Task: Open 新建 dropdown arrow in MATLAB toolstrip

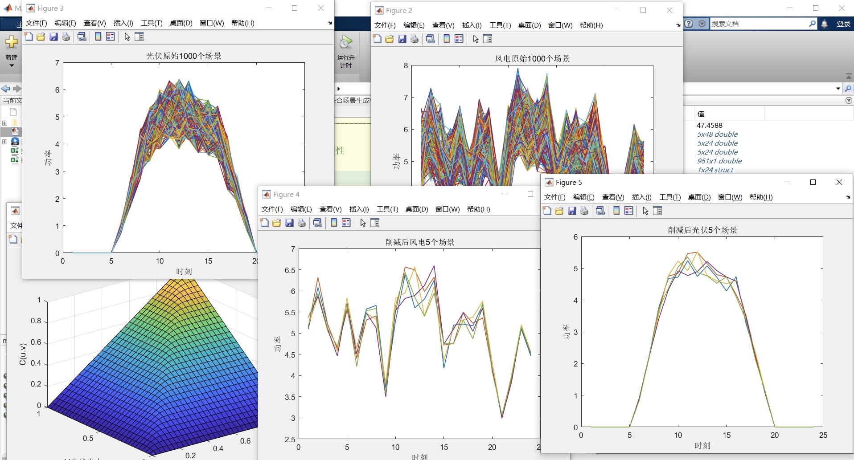Action: point(12,65)
